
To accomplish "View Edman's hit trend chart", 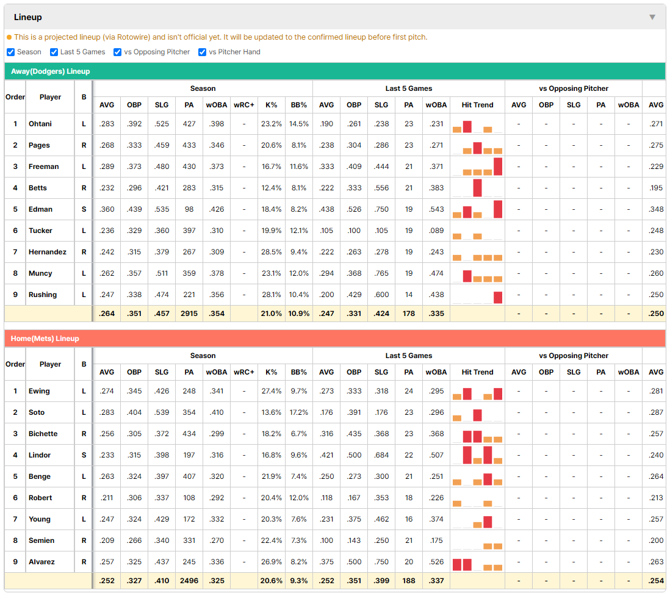I will click(477, 209).
